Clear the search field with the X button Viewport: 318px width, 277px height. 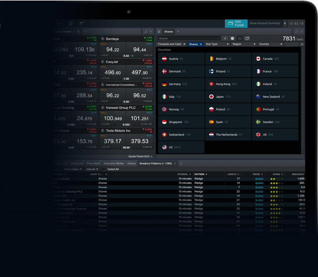click(225, 38)
